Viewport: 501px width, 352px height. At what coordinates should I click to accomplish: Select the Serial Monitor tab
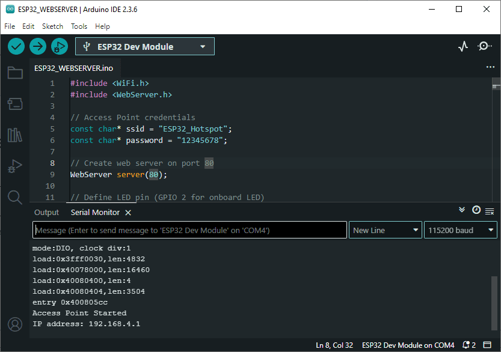95,213
